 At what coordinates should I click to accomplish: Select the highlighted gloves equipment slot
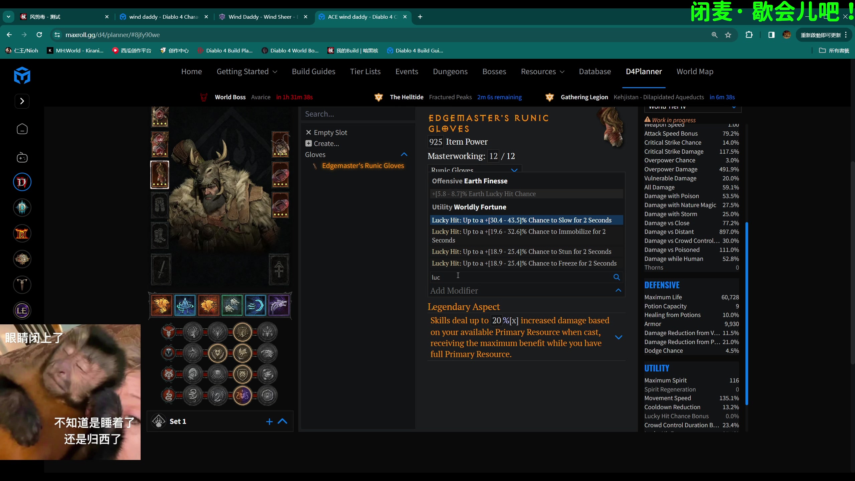point(160,175)
